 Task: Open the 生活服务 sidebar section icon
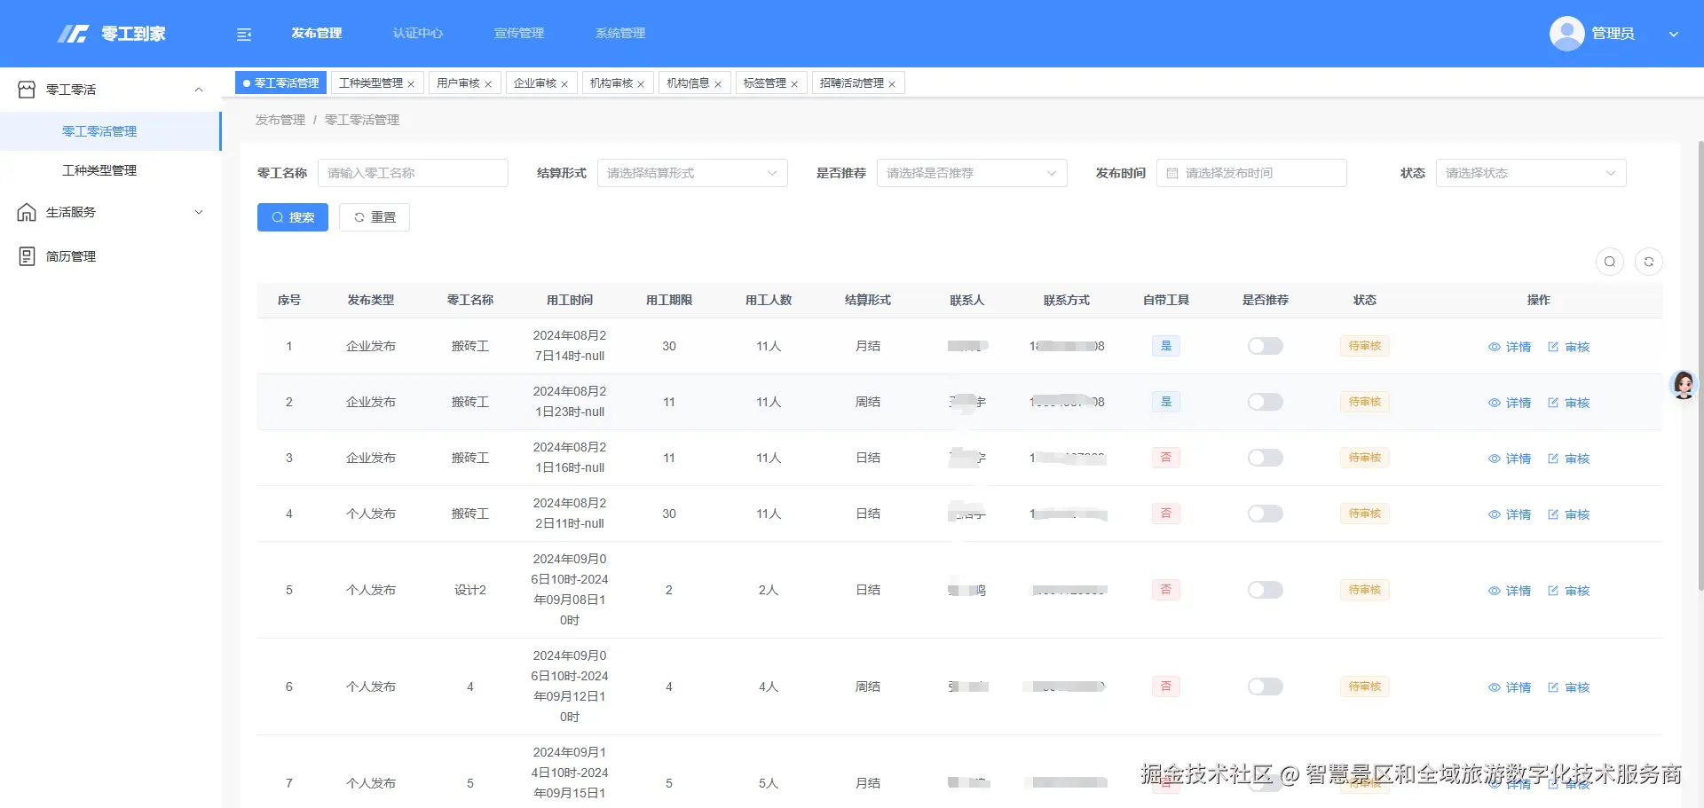coord(26,211)
